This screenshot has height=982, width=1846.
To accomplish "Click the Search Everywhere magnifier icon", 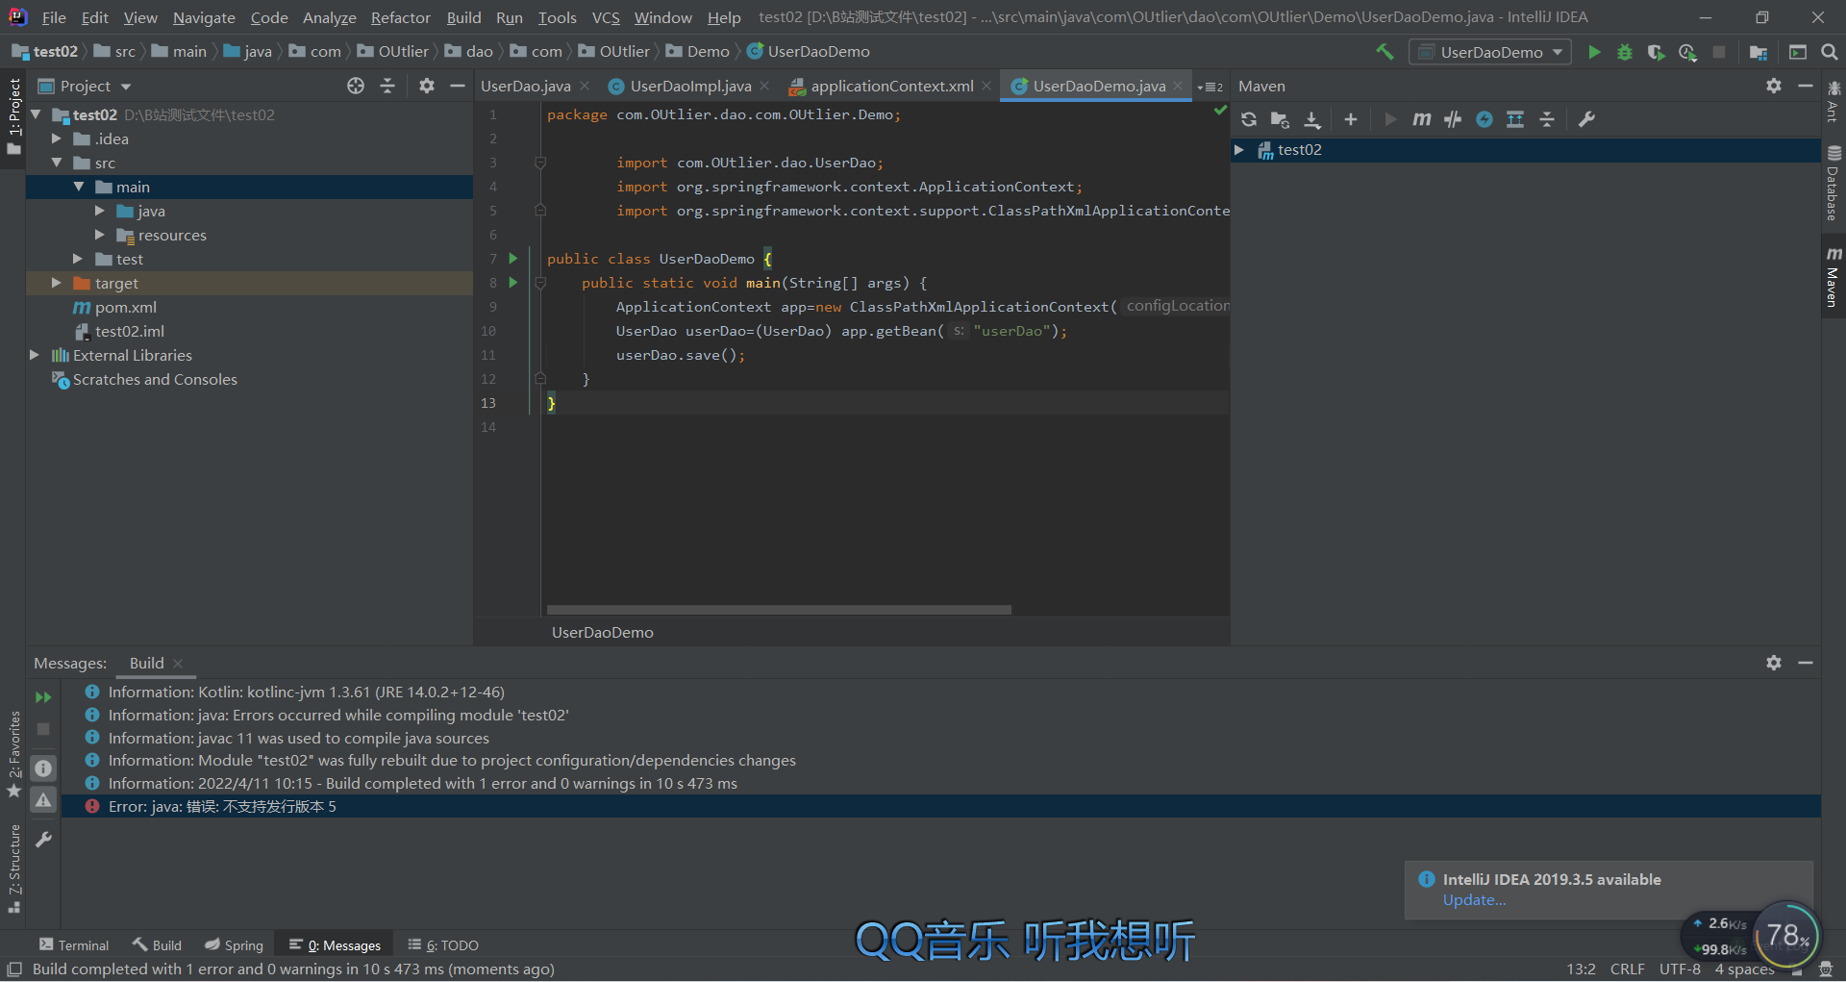I will [x=1830, y=52].
